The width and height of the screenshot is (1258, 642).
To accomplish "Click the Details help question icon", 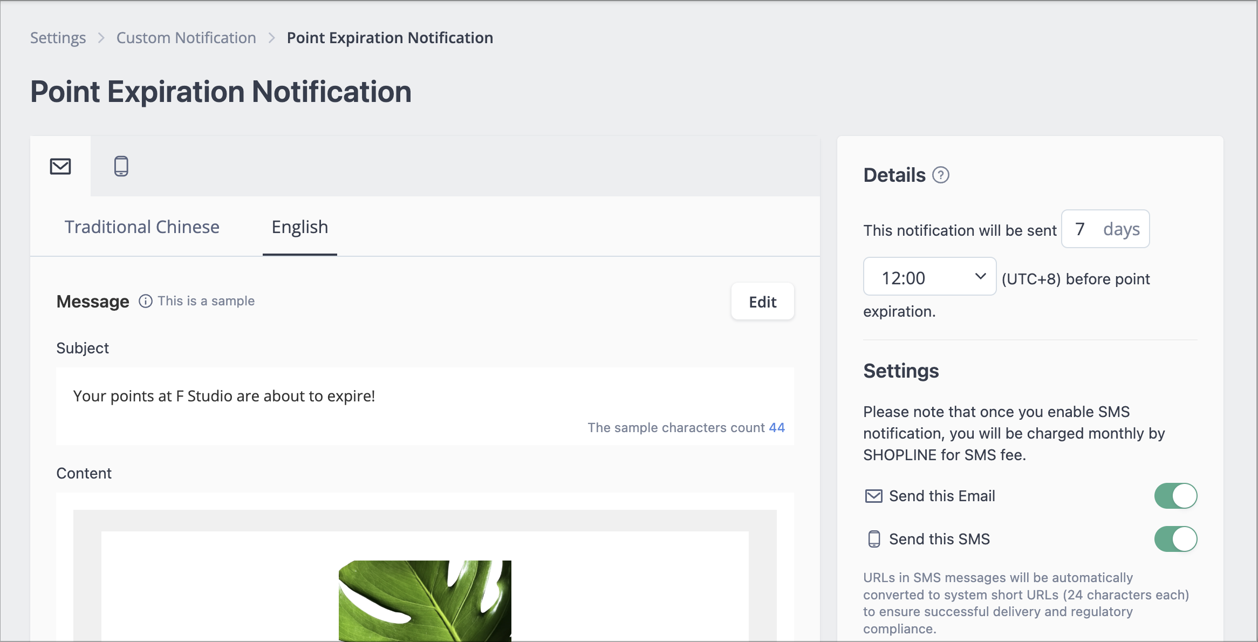I will pos(941,175).
